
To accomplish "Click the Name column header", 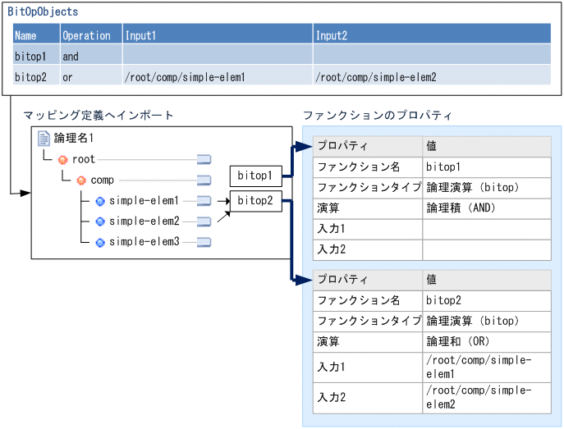I will pyautogui.click(x=36, y=35).
